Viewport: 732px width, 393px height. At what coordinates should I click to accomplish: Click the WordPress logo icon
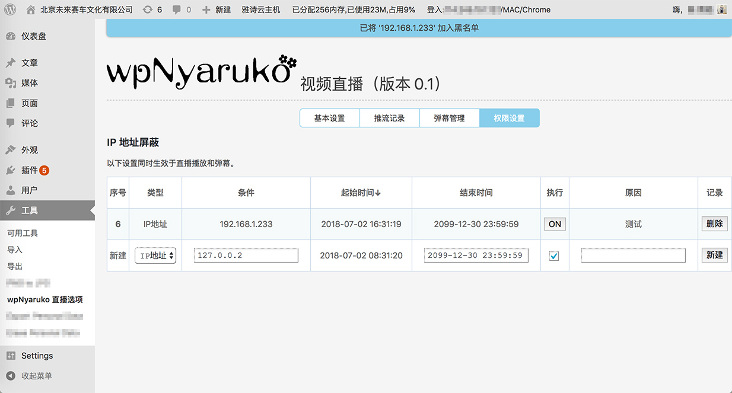tap(9, 9)
